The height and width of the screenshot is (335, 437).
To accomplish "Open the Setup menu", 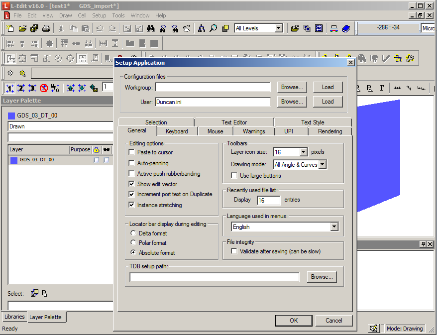I will 99,15.
